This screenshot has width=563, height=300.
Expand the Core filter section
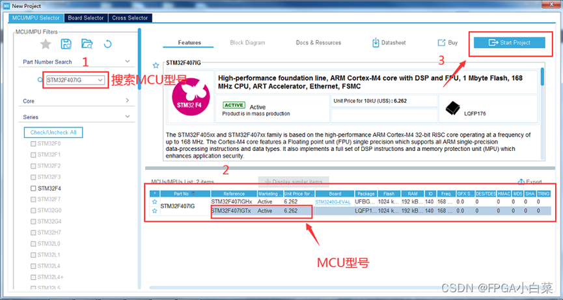[128, 100]
